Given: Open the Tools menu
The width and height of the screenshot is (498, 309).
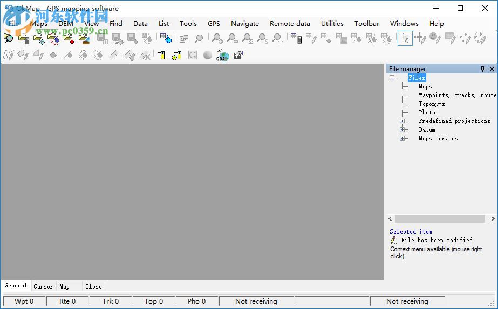Looking at the screenshot, I should pos(188,24).
